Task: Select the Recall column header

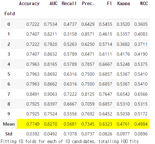Action: tap(69, 3)
